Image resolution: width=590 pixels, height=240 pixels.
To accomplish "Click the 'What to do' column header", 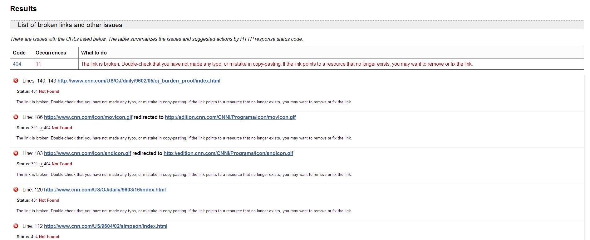I will 94,53.
